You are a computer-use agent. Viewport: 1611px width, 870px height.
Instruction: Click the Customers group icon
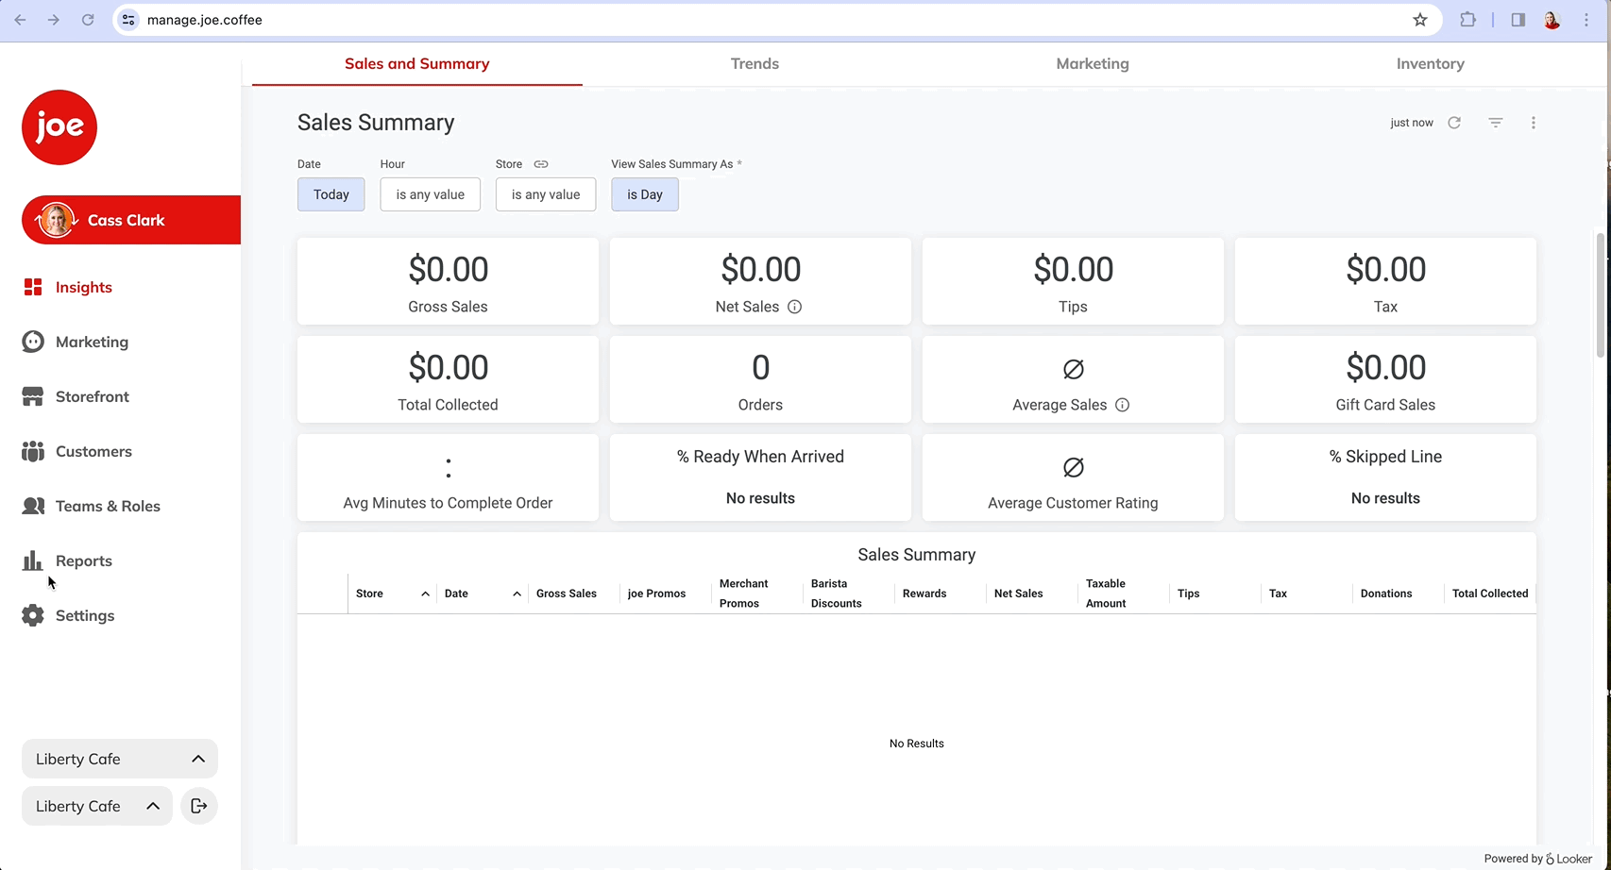[33, 451]
